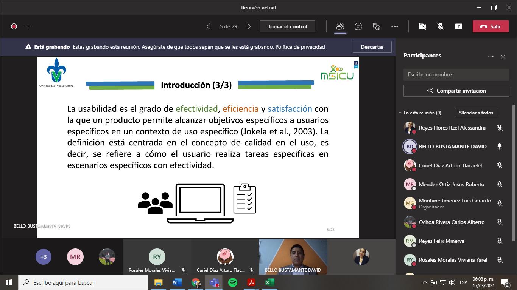Open the meeting chat icon
Screen dimensions: 517x290
tap(358, 26)
